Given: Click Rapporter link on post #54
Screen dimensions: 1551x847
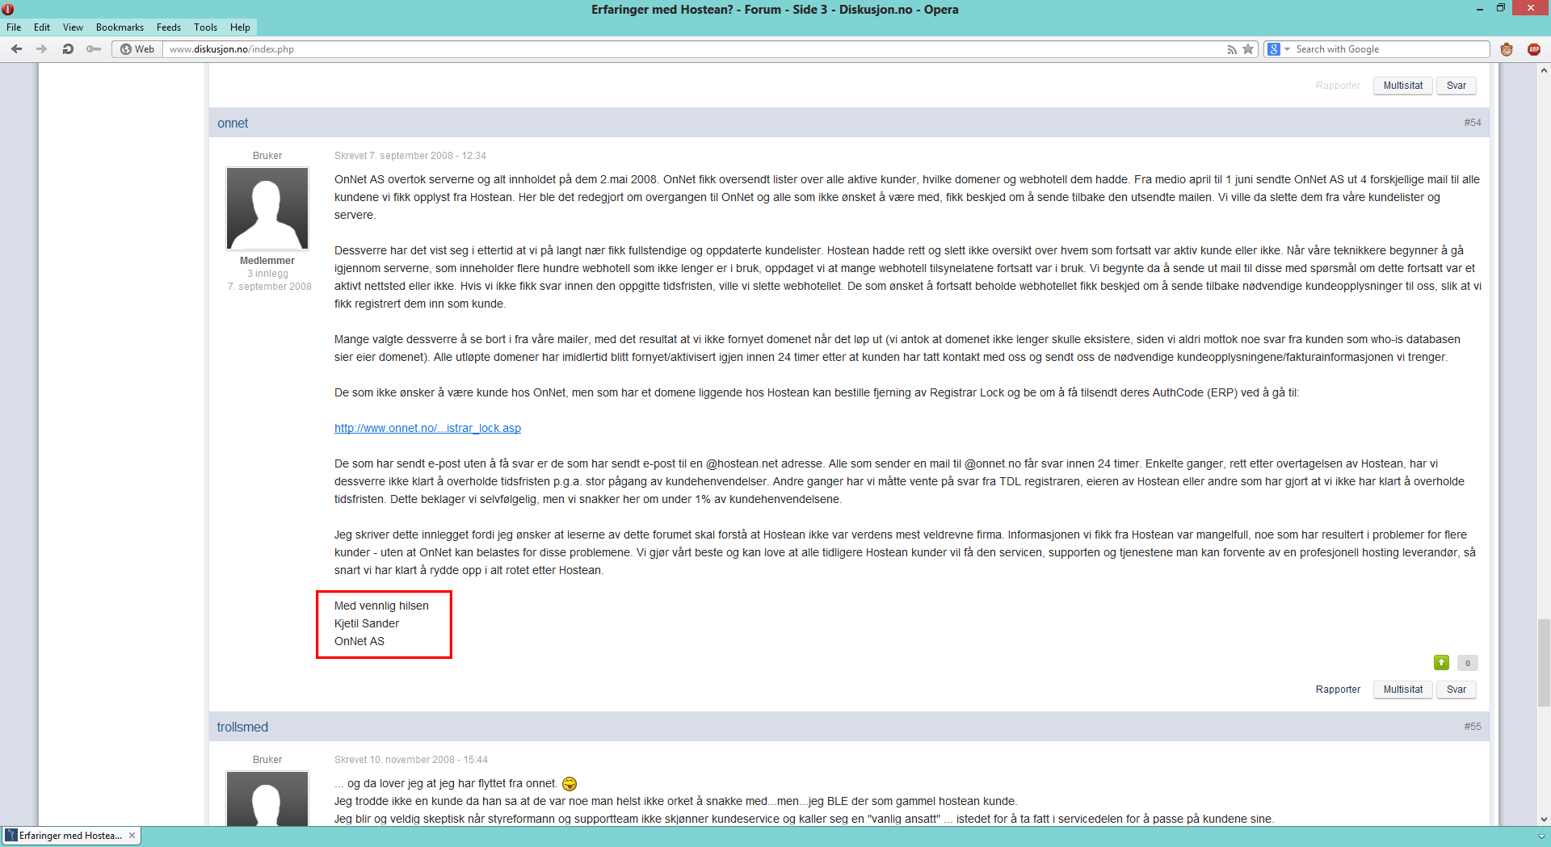Looking at the screenshot, I should tap(1338, 690).
